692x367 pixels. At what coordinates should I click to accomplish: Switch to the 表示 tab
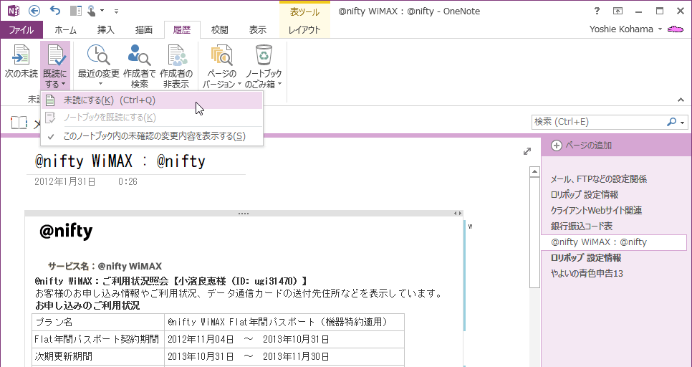pos(257,29)
